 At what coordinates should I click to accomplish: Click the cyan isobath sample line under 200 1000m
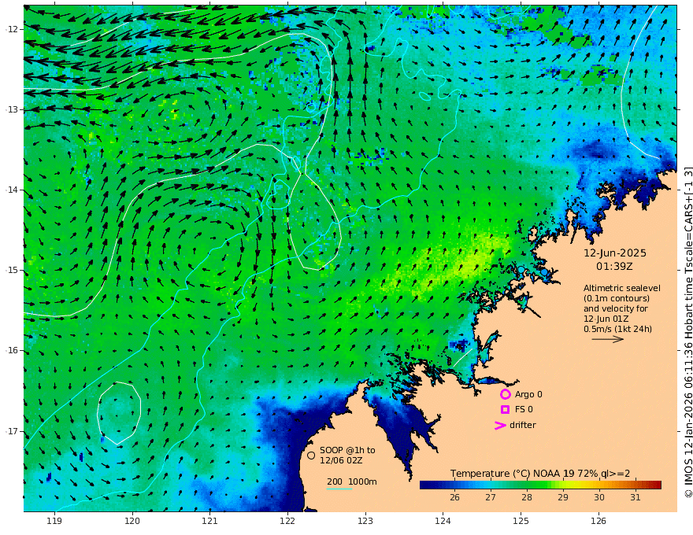pyautogui.click(x=339, y=489)
